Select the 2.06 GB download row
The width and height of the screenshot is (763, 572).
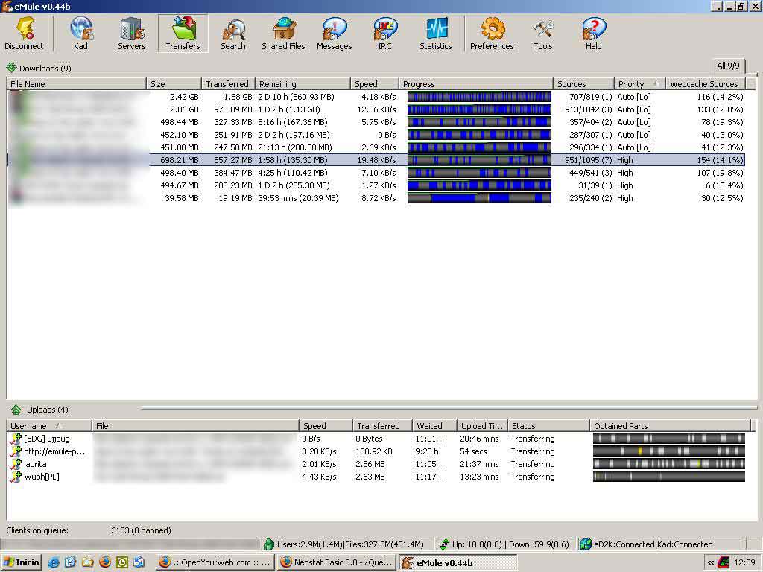[376, 109]
